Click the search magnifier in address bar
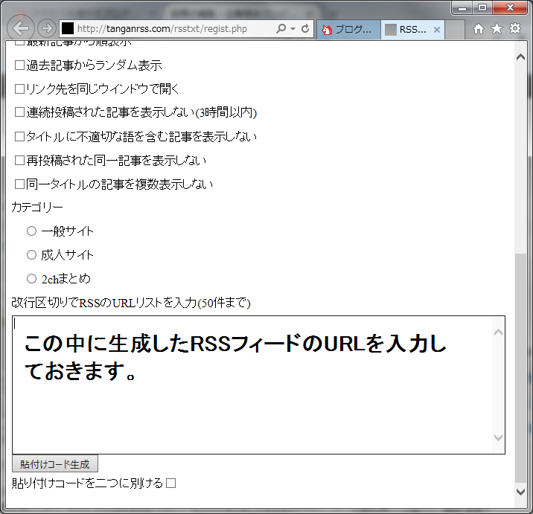The height and width of the screenshot is (514, 533). click(281, 28)
